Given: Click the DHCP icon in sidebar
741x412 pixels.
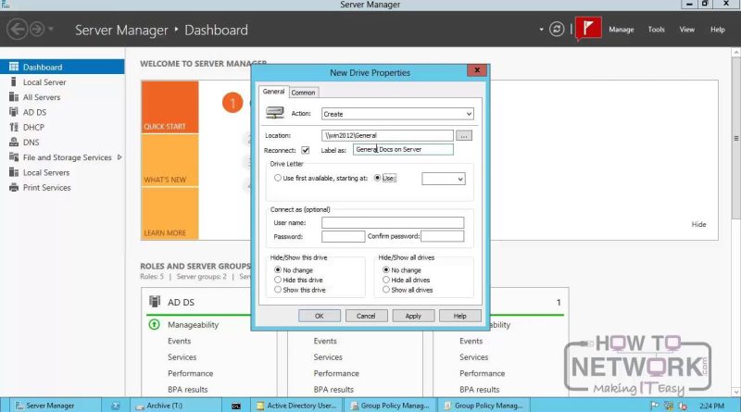Looking at the screenshot, I should tap(14, 127).
